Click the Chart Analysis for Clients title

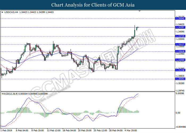point(93,5)
